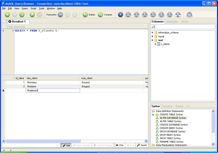Click the Search button below results
The image size is (218, 153).
(142, 145)
